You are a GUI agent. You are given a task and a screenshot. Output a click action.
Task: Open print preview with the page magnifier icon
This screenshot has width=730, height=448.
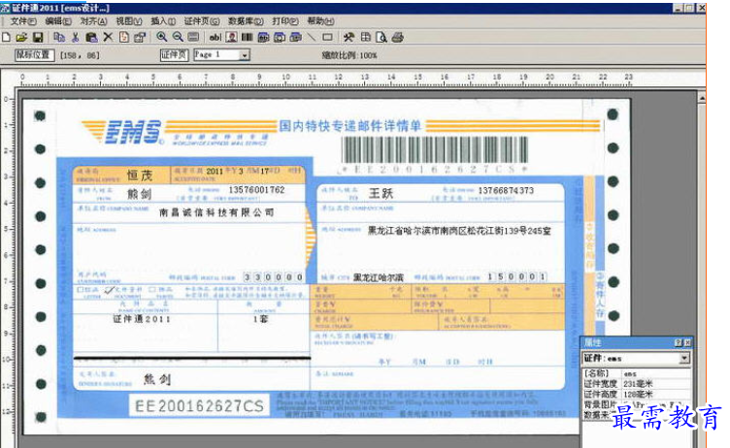(x=382, y=37)
